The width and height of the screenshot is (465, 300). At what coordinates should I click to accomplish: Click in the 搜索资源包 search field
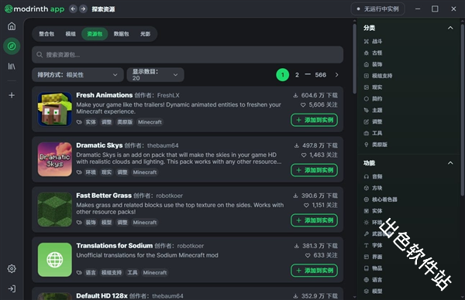188,55
